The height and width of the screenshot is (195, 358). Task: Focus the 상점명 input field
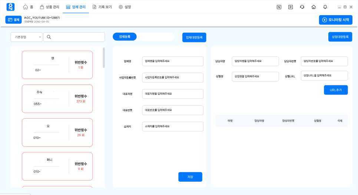(255, 76)
